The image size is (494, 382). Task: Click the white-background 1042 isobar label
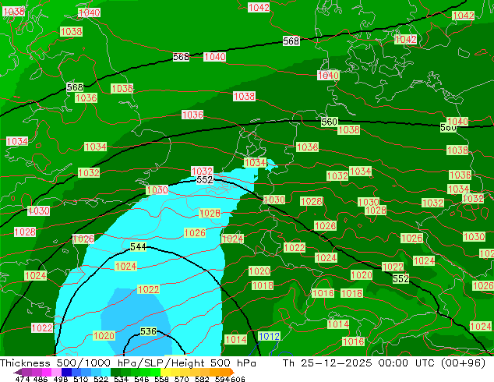259,7
